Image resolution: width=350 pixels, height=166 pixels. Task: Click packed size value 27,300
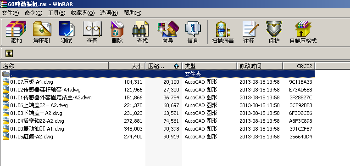point(171,90)
